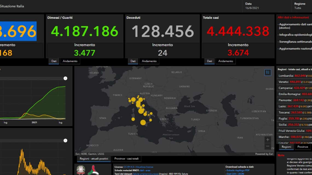Select Dati tab under Dimessi / Guariti
This screenshot has width=312, height=175.
pos(54,61)
